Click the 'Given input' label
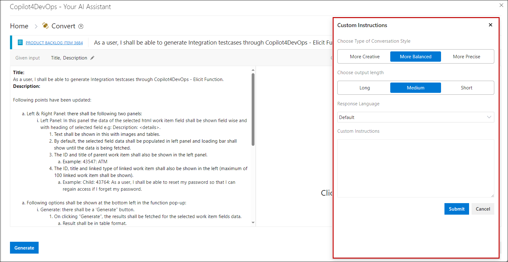The image size is (508, 262). [28, 58]
